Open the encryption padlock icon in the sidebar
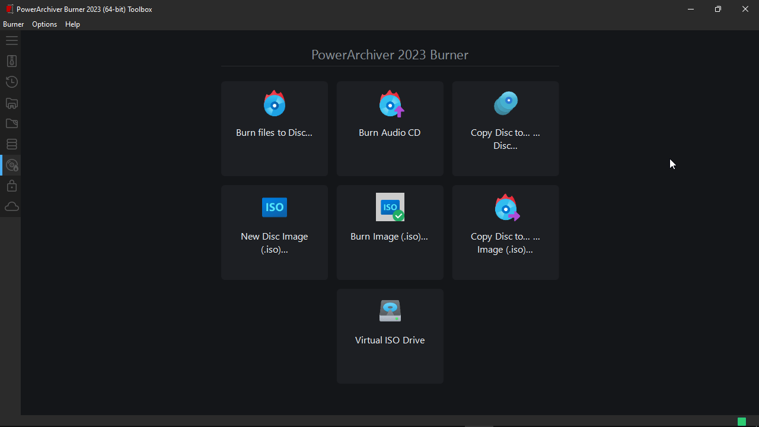This screenshot has height=427, width=759. [11, 186]
